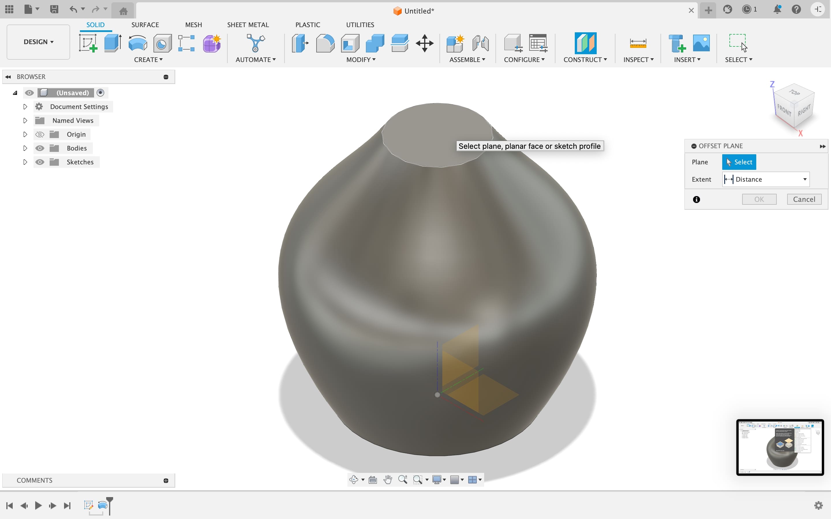Expand the Origin folder node
This screenshot has height=519, width=831.
pyautogui.click(x=25, y=134)
